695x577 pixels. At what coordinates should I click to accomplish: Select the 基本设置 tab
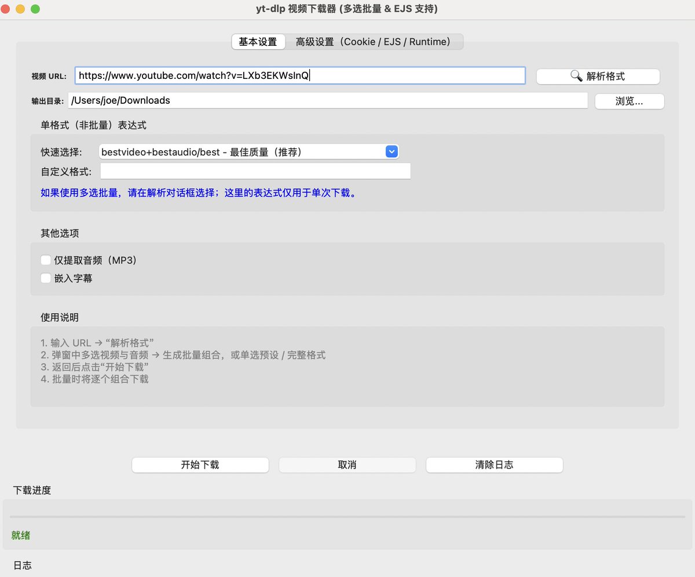tap(258, 41)
